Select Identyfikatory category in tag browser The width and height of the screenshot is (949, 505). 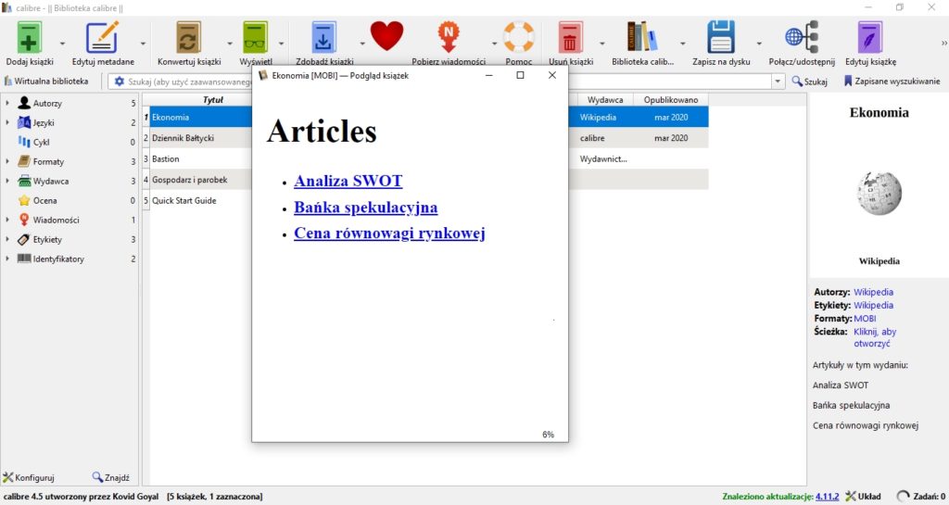coord(58,259)
